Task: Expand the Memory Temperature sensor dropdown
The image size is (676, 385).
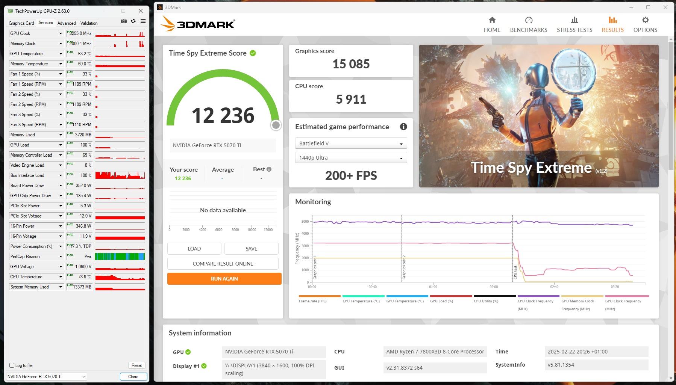Action: point(61,64)
